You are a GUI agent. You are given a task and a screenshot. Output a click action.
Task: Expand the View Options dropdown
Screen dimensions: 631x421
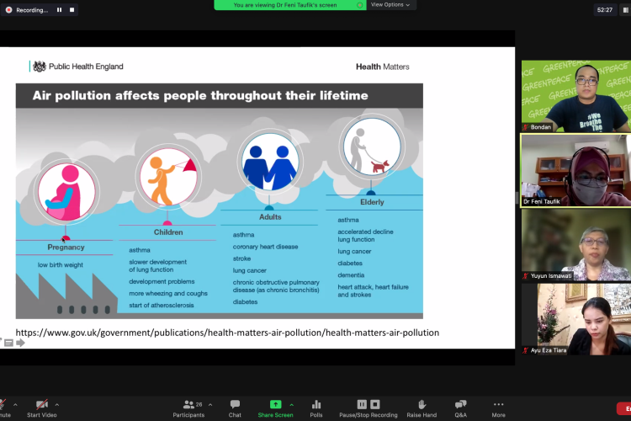(391, 5)
